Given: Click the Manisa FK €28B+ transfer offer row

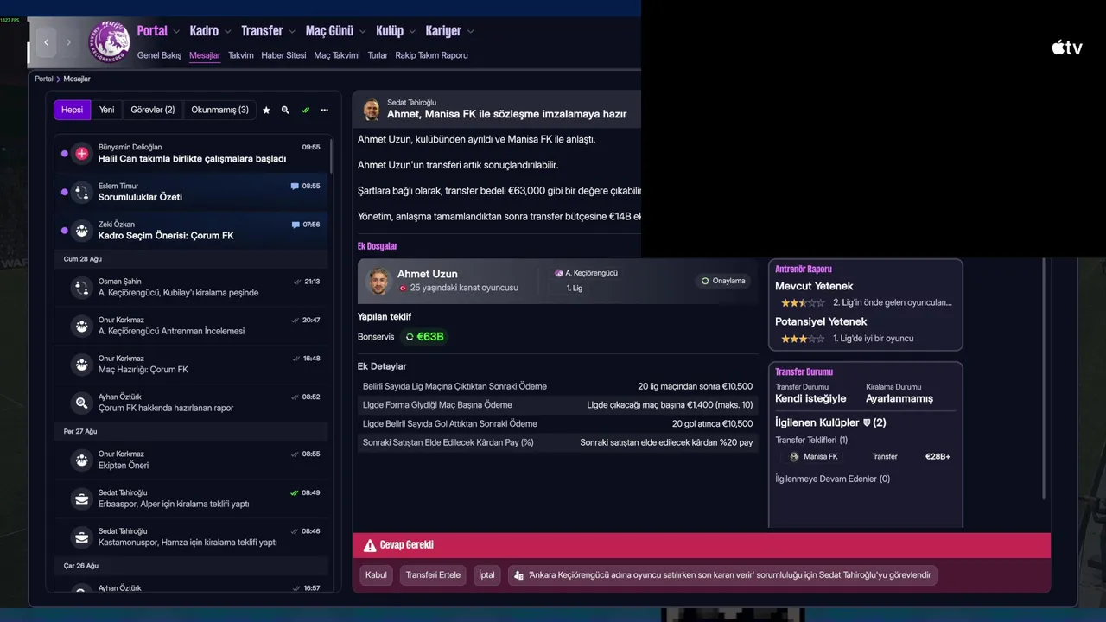Looking at the screenshot, I should pos(866,456).
